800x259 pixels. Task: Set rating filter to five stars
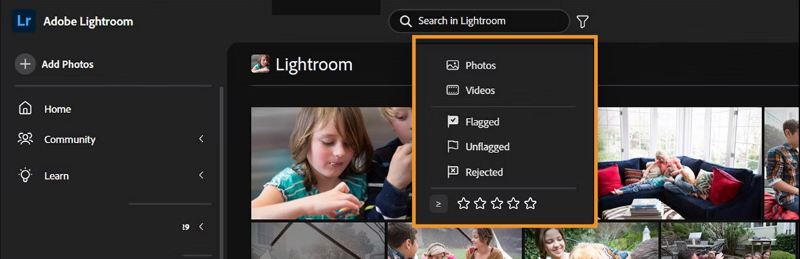click(x=530, y=204)
